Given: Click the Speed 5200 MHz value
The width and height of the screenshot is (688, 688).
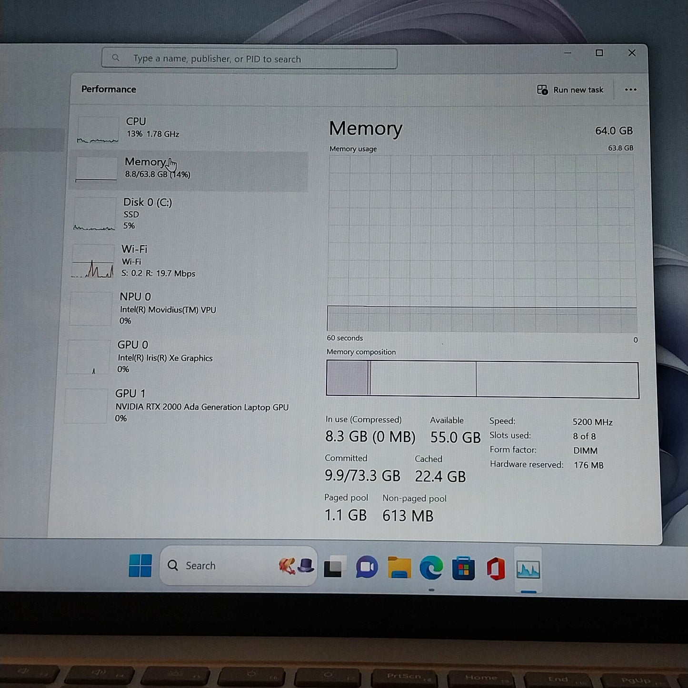Looking at the screenshot, I should click(x=592, y=422).
